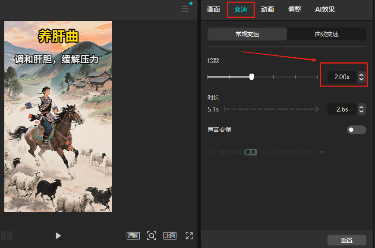Click the zoom-focus preview icon

point(151,236)
